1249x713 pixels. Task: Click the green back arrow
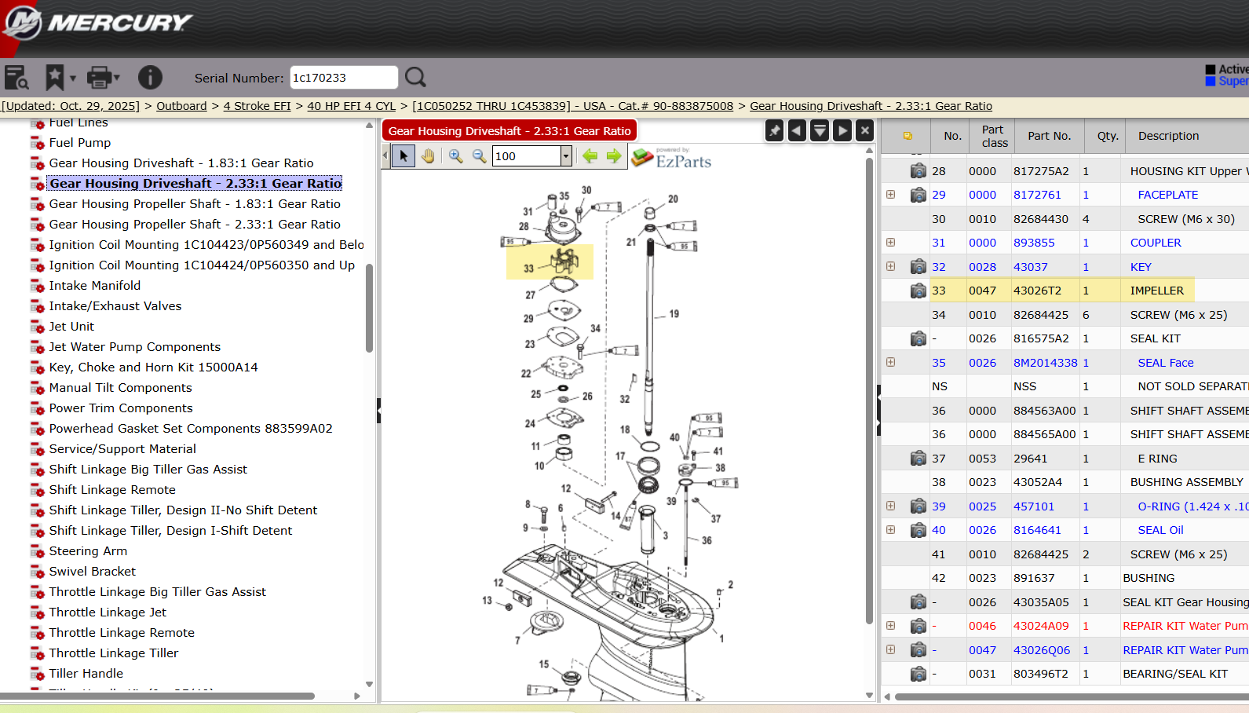click(x=590, y=155)
